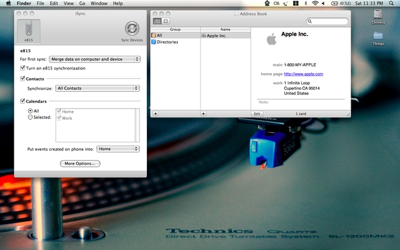
Task: Toggle the Calendars sync checkbox
Action: click(22, 101)
